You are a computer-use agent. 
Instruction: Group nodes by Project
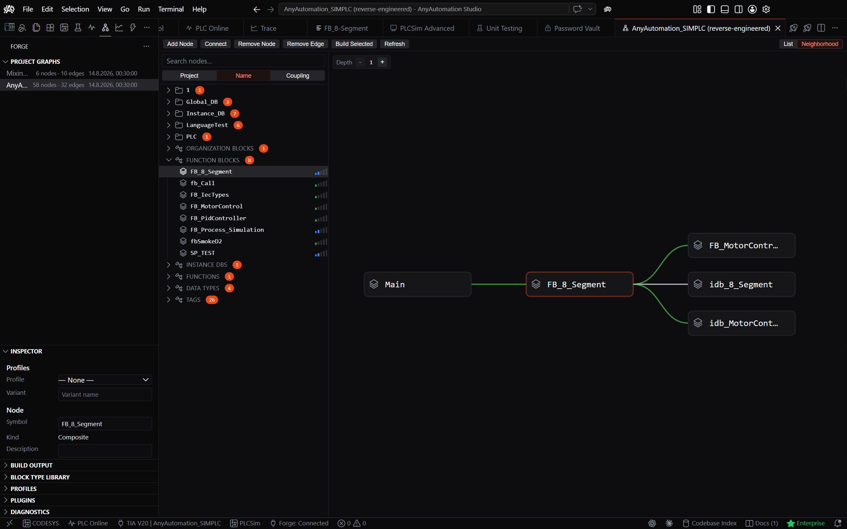pos(189,76)
